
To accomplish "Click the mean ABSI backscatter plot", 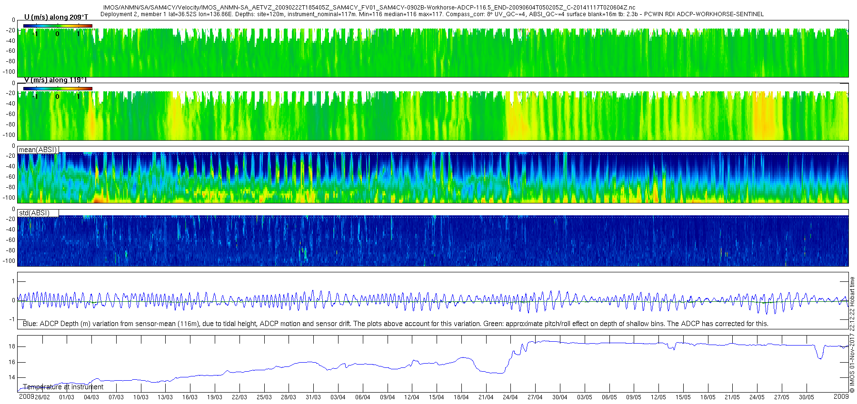I will pos(433,174).
